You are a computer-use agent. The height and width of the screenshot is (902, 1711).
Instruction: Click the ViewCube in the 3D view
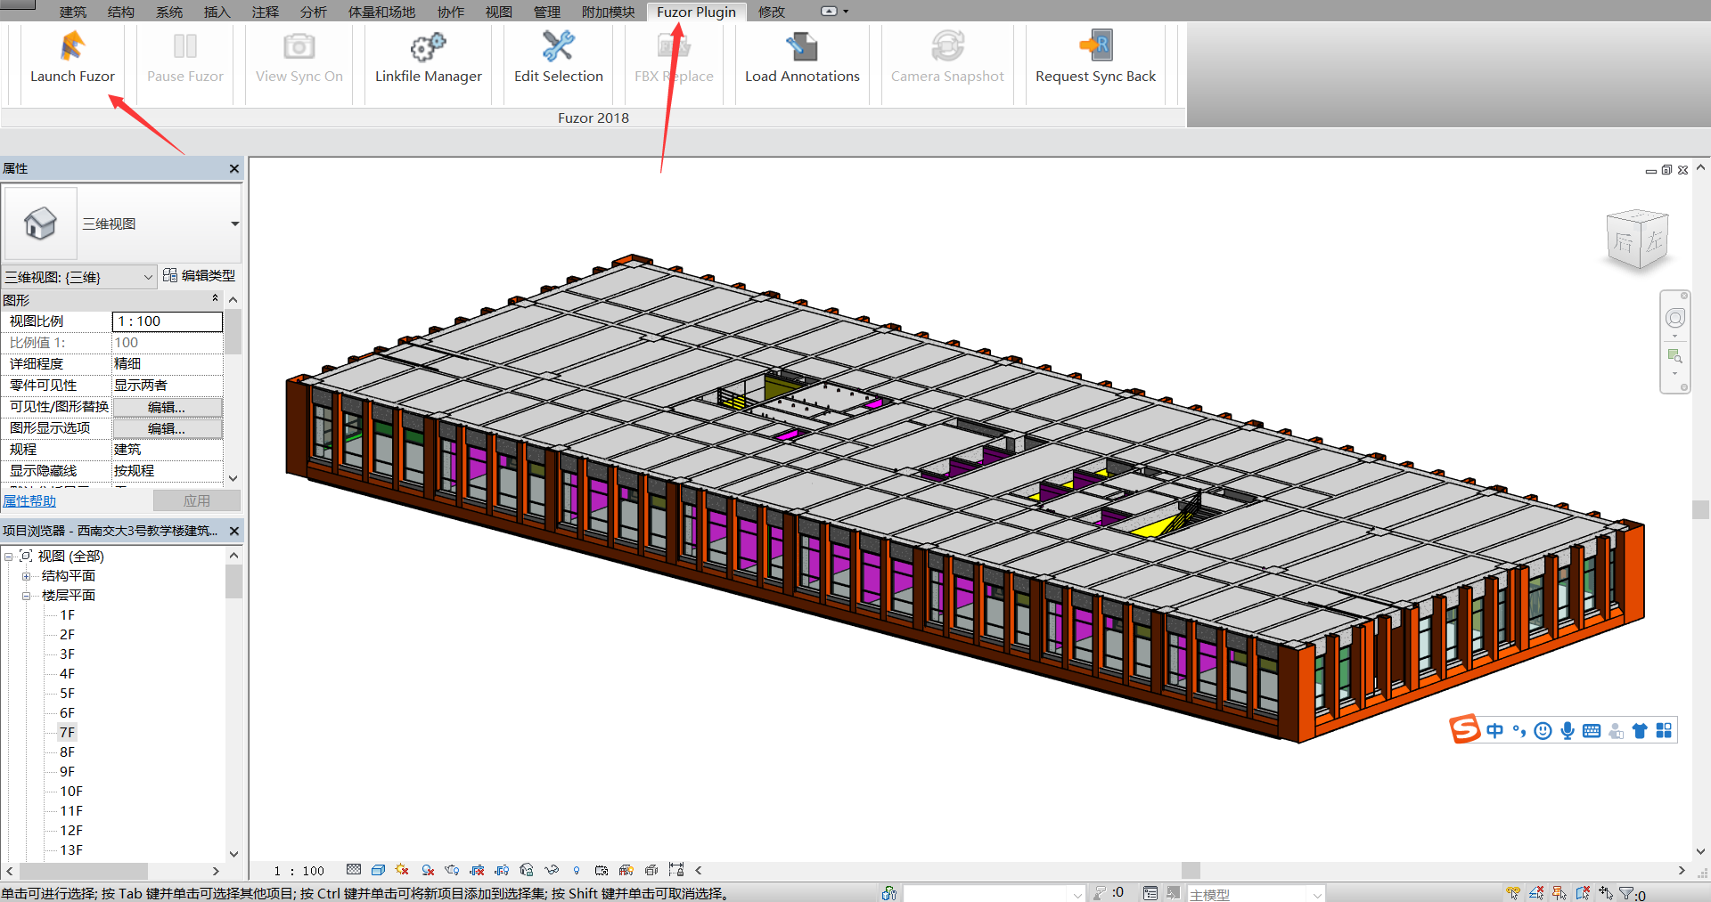coord(1638,240)
